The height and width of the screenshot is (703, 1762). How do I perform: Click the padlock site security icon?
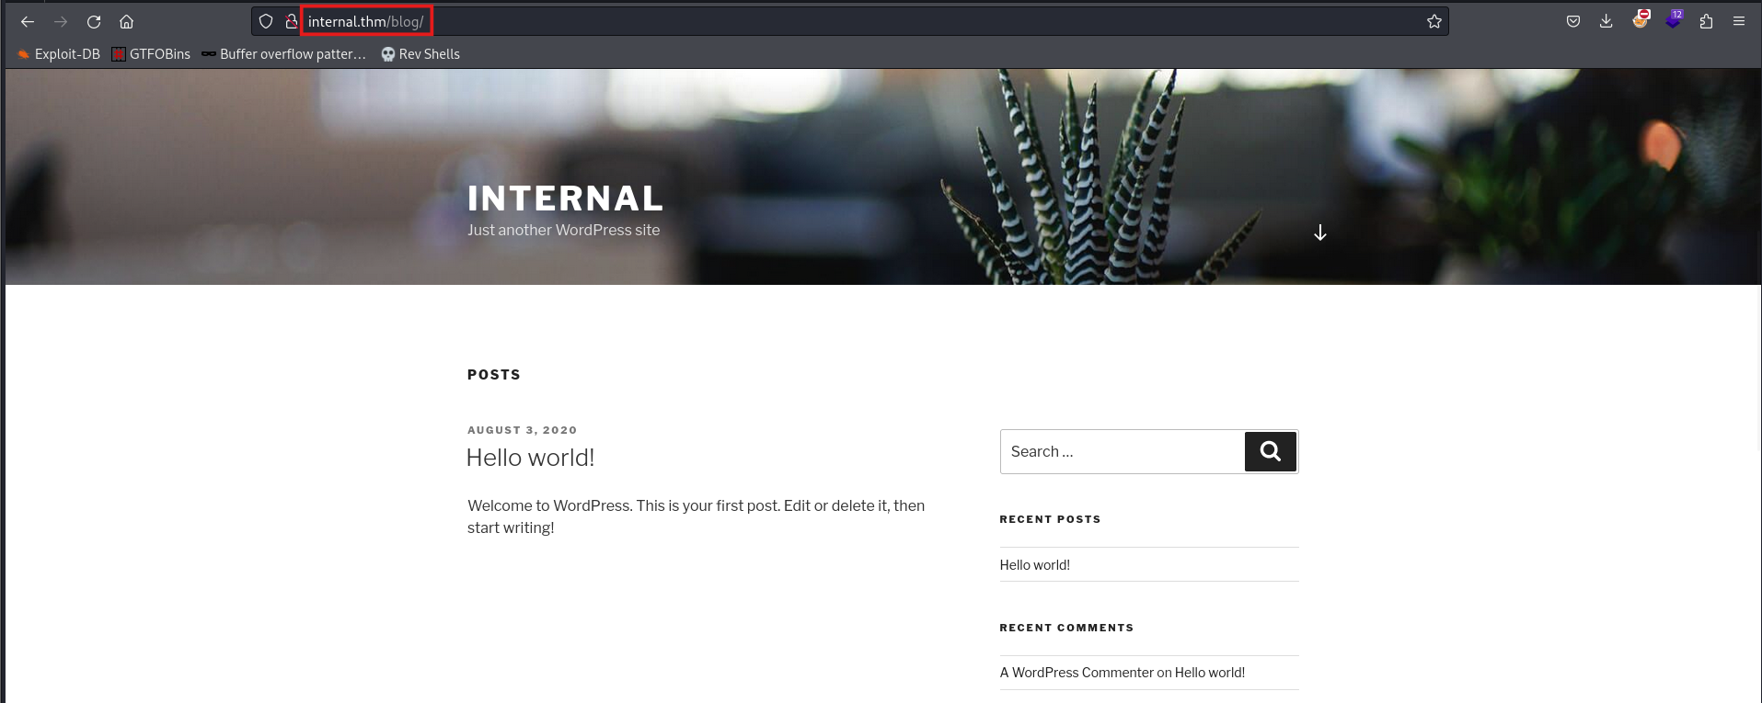(291, 21)
